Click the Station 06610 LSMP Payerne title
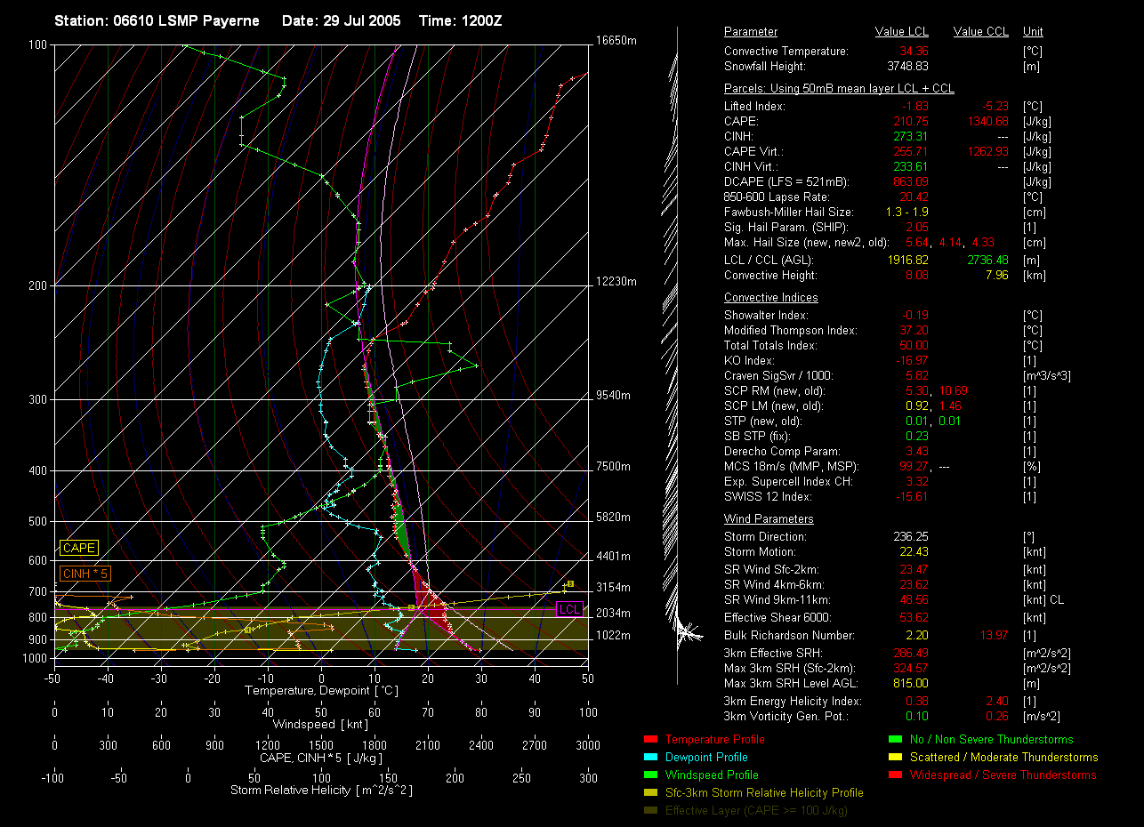1144x827 pixels. point(157,20)
